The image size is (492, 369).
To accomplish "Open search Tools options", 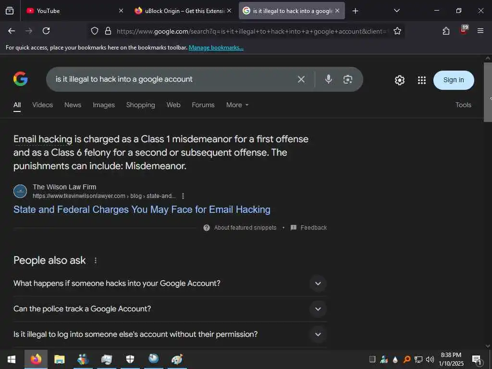I will [463, 105].
